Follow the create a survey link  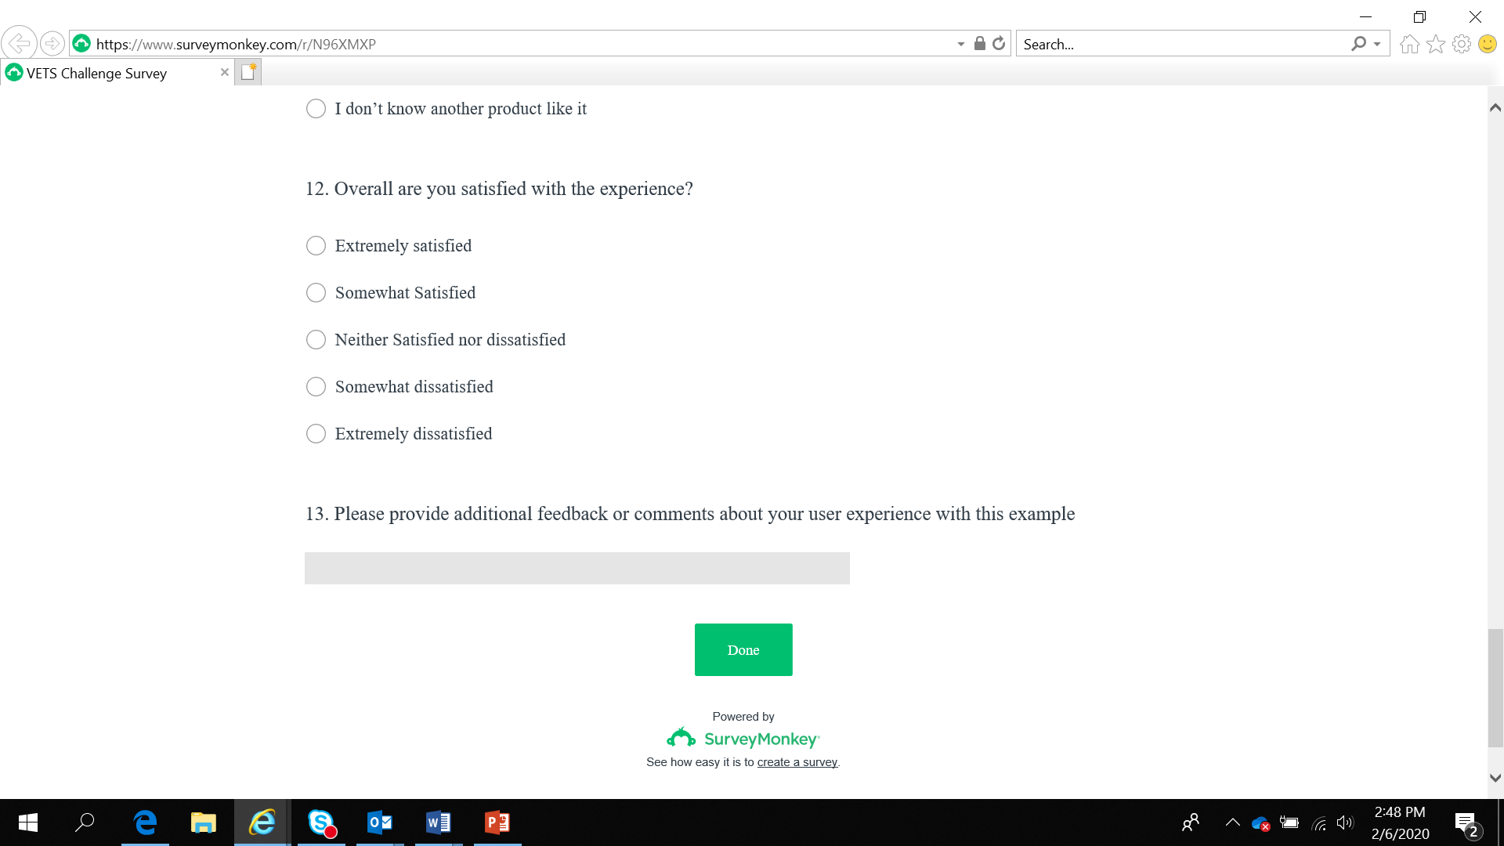coord(797,762)
